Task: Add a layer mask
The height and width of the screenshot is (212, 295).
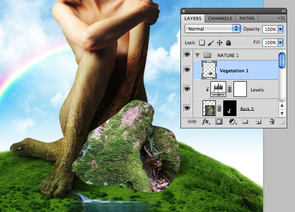Action: (x=219, y=122)
